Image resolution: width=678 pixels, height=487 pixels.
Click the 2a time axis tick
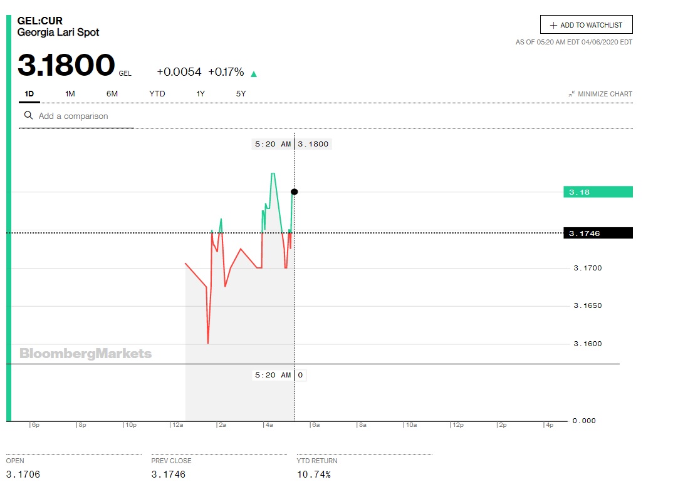click(x=222, y=425)
